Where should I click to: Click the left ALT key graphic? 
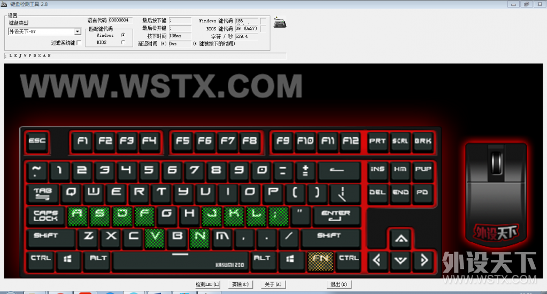click(x=97, y=261)
